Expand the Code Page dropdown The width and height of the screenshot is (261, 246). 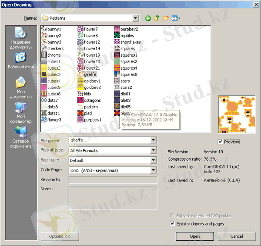tap(154, 170)
